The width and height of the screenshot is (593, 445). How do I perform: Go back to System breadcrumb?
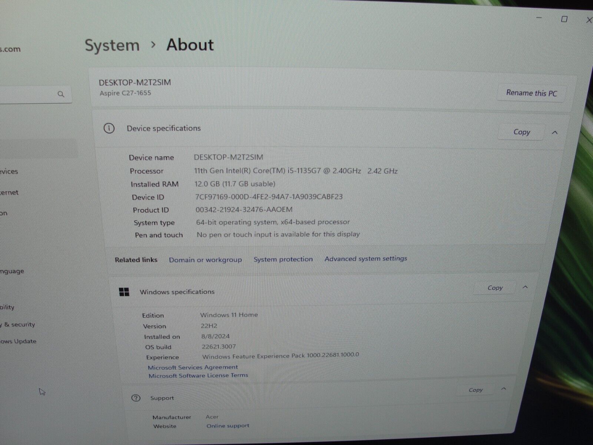click(x=112, y=45)
